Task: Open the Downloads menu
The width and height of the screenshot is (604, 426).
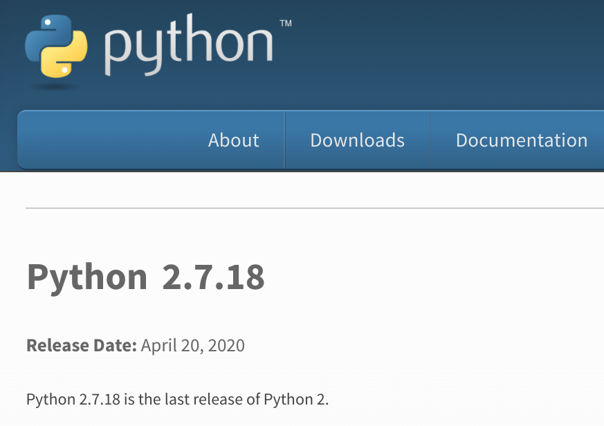Action: 357,140
